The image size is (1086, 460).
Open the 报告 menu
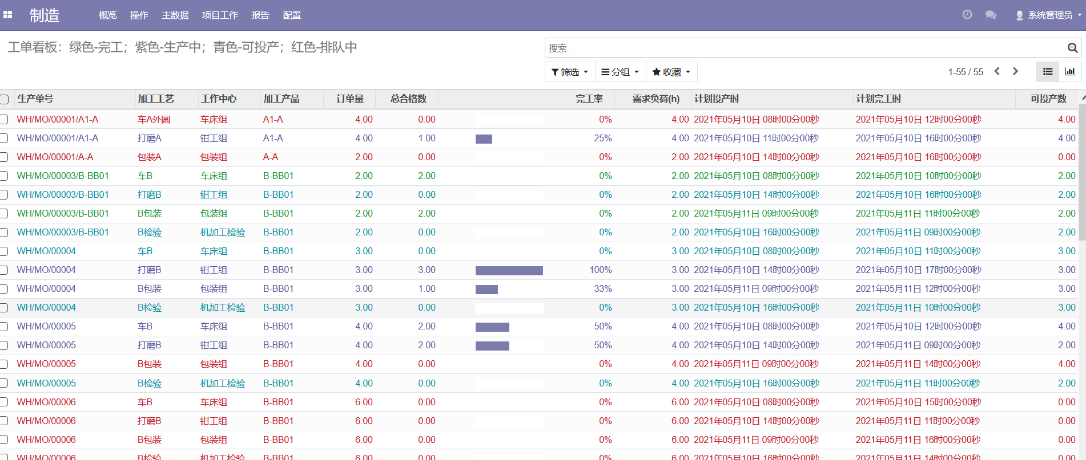point(260,15)
